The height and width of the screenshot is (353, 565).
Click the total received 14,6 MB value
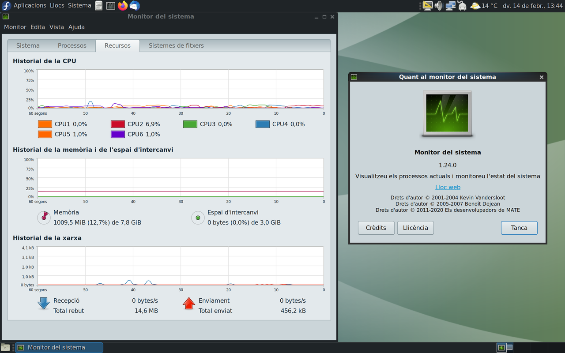pos(146,311)
